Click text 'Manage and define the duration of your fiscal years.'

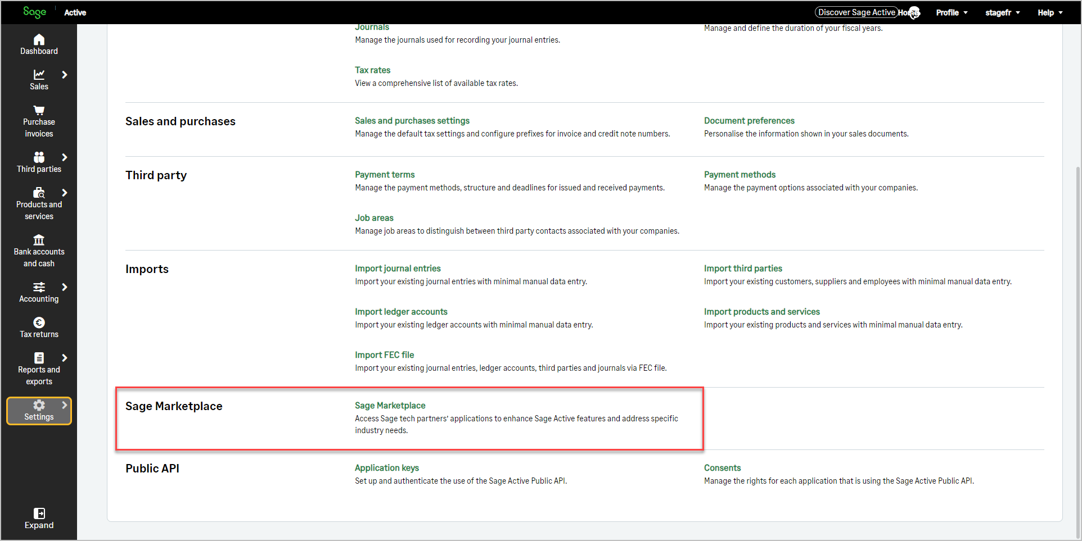[793, 28]
